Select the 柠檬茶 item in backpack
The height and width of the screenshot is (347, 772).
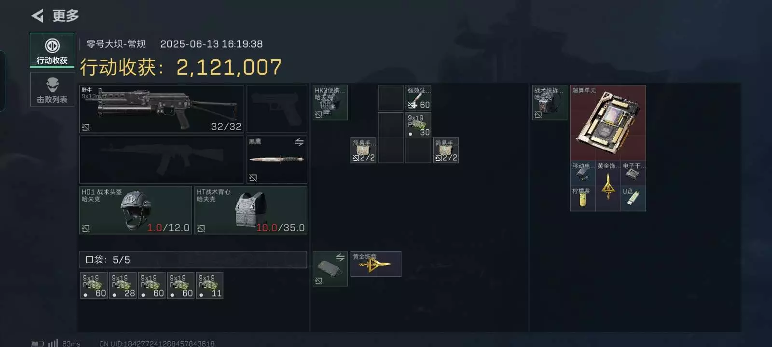pos(583,199)
